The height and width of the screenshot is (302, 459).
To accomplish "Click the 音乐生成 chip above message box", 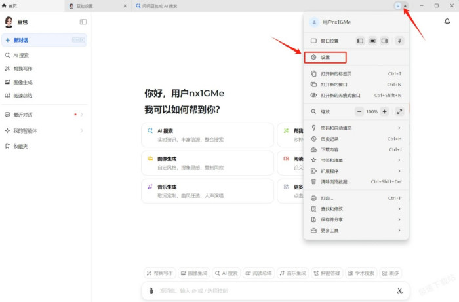I will point(292,273).
